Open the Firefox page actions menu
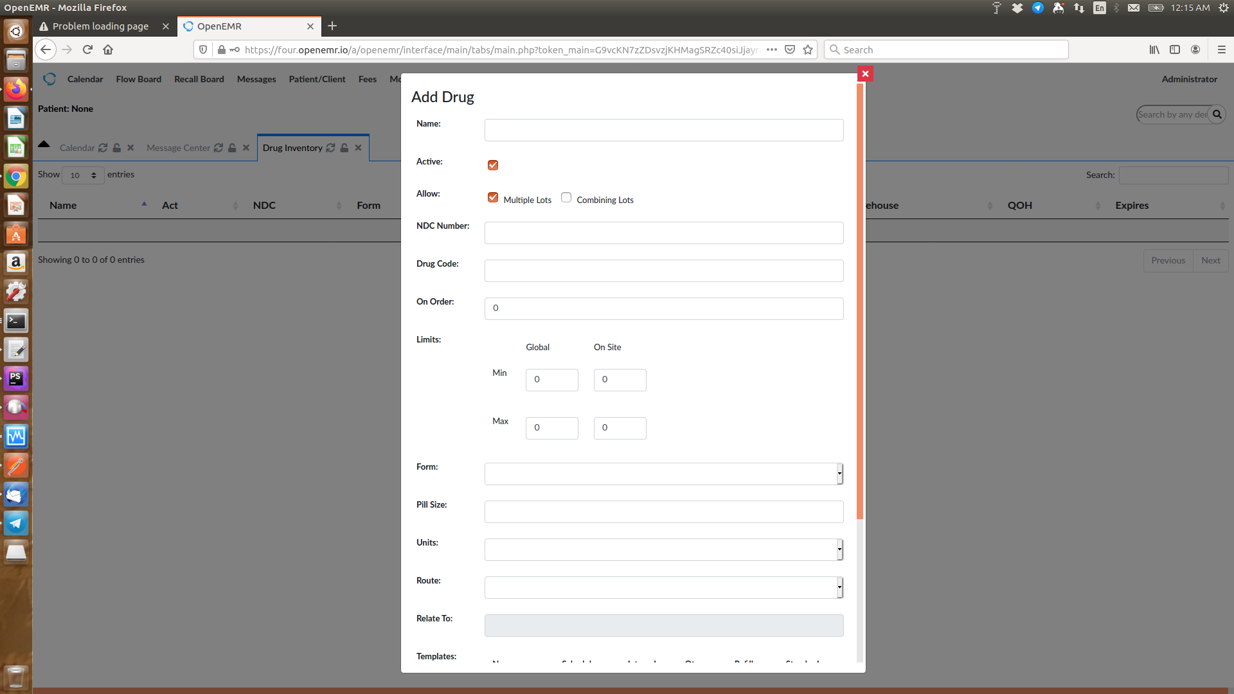The image size is (1234, 694). (772, 49)
